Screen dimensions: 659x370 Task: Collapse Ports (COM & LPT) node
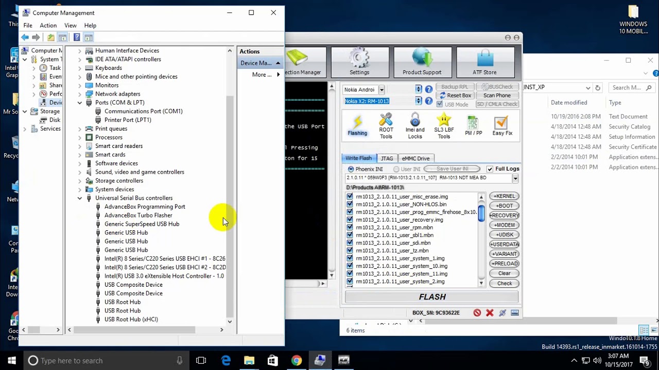tap(80, 102)
